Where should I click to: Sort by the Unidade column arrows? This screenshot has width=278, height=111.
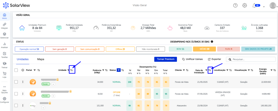point(72,70)
